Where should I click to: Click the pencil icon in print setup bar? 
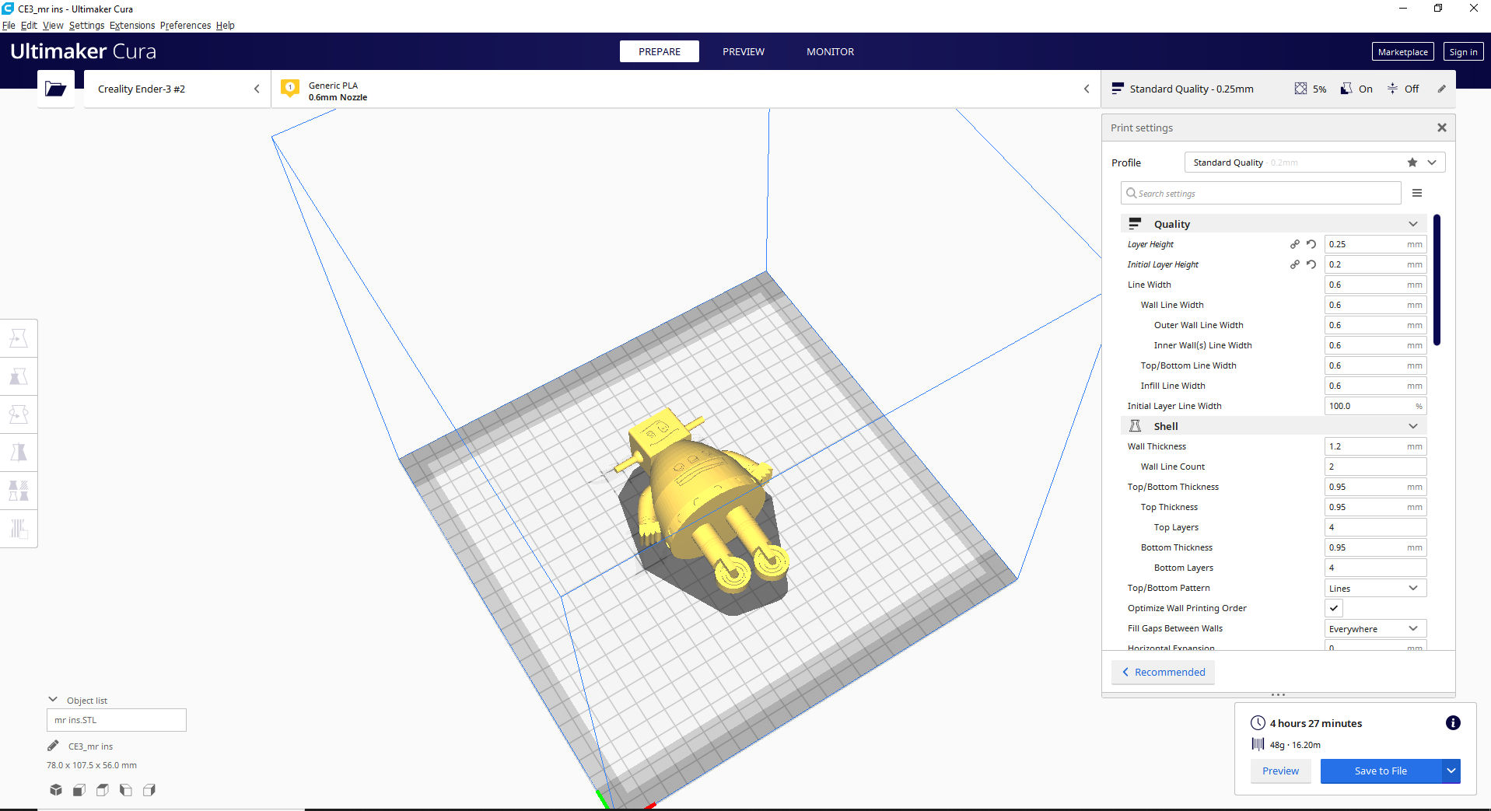click(x=1441, y=89)
